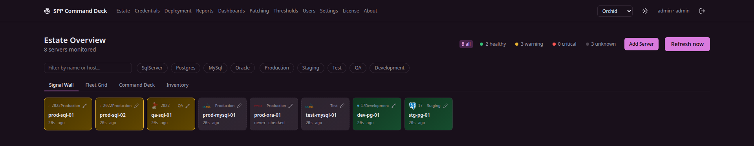Open the Dashboards menu
This screenshot has height=146, width=754.
click(x=231, y=11)
